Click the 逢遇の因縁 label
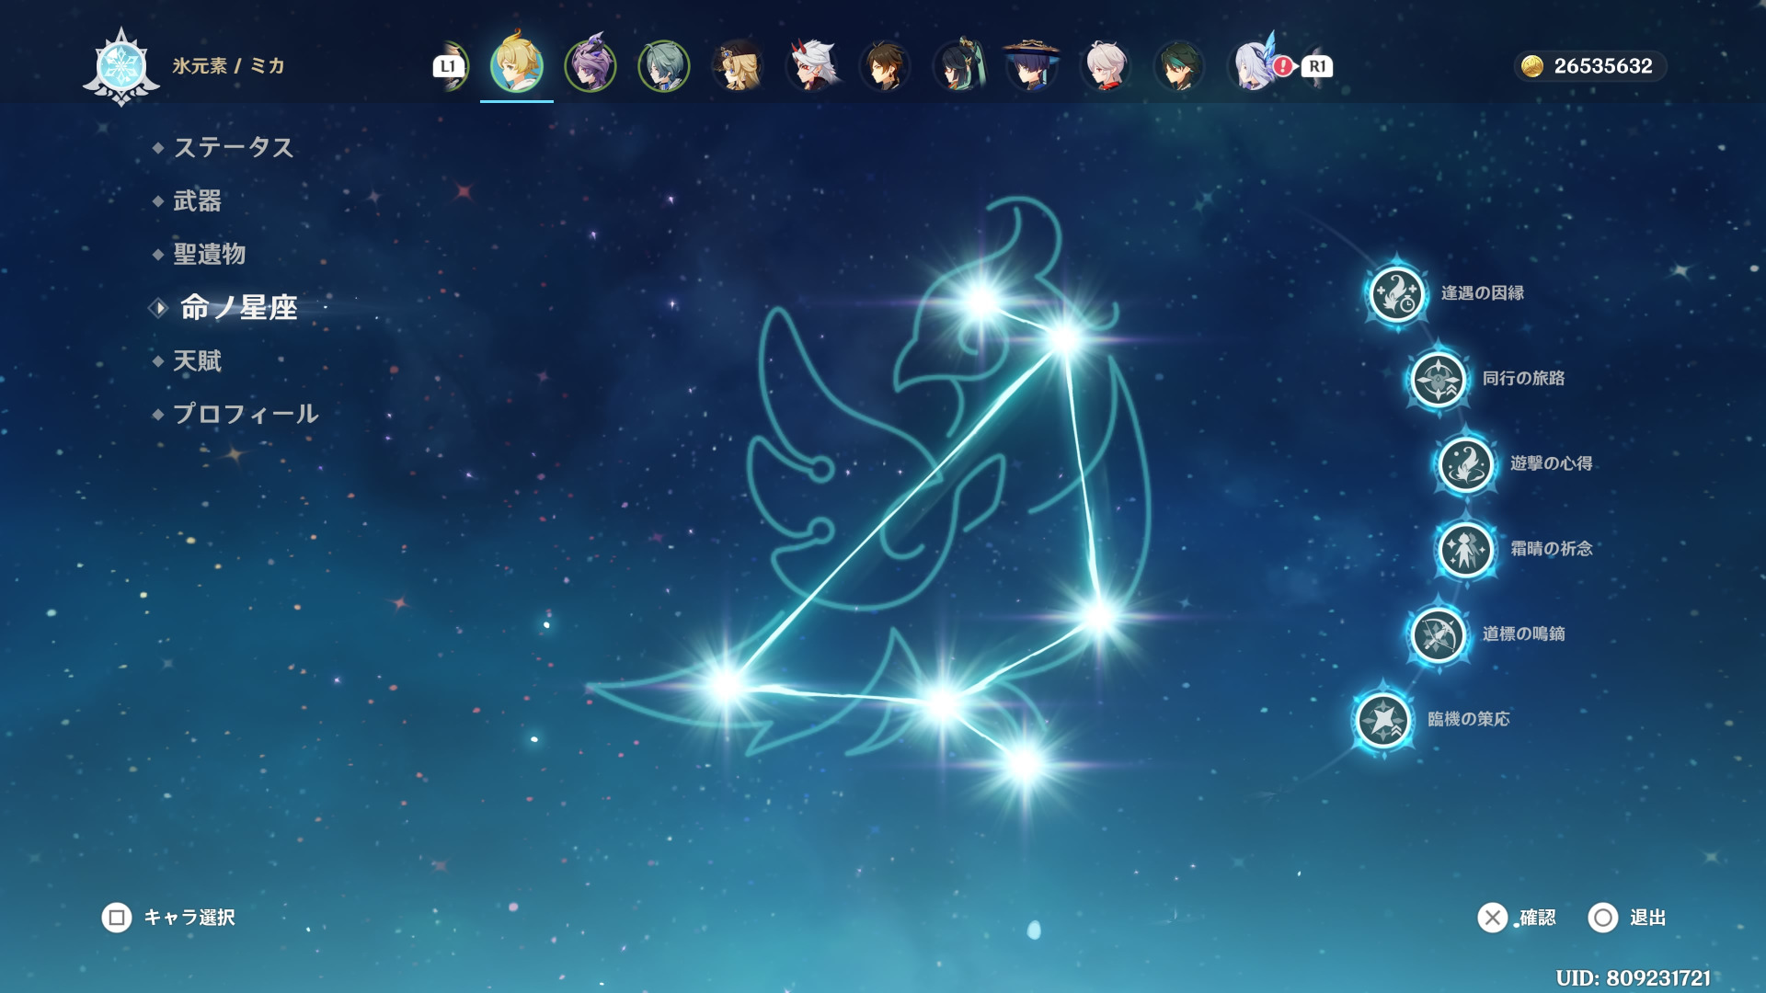Image resolution: width=1766 pixels, height=993 pixels. [x=1482, y=293]
